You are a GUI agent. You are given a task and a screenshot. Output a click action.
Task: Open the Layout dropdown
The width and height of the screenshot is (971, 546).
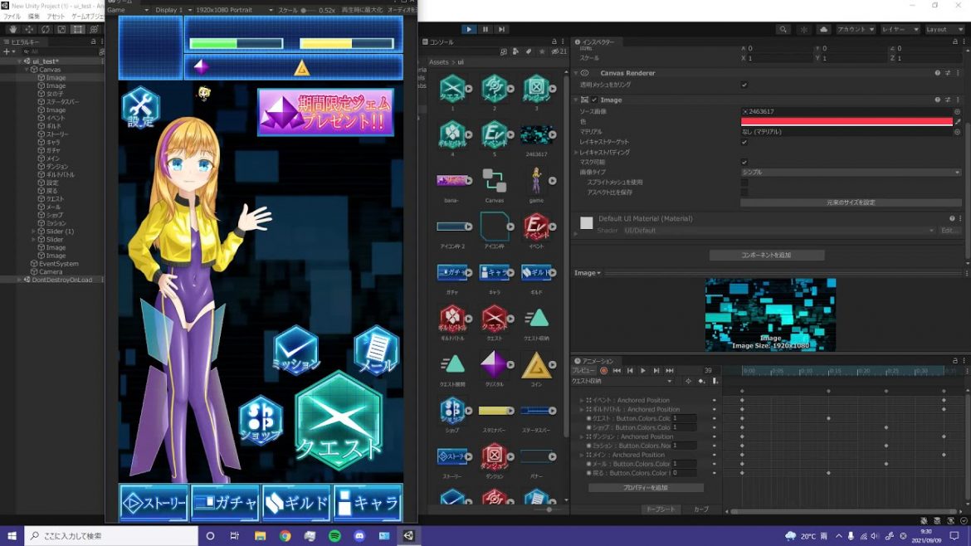(944, 29)
